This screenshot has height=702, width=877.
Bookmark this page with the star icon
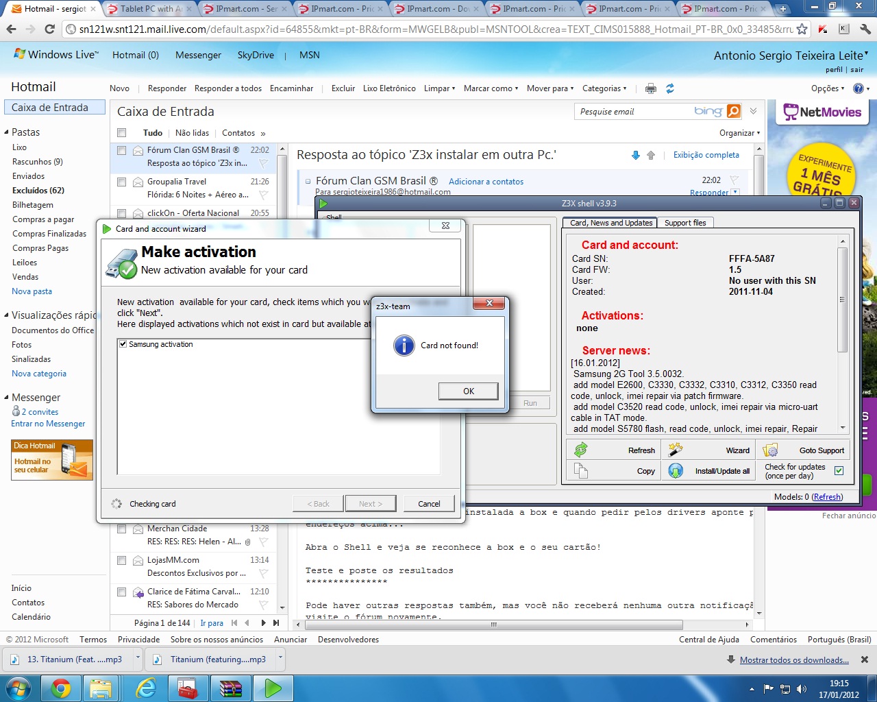click(802, 29)
